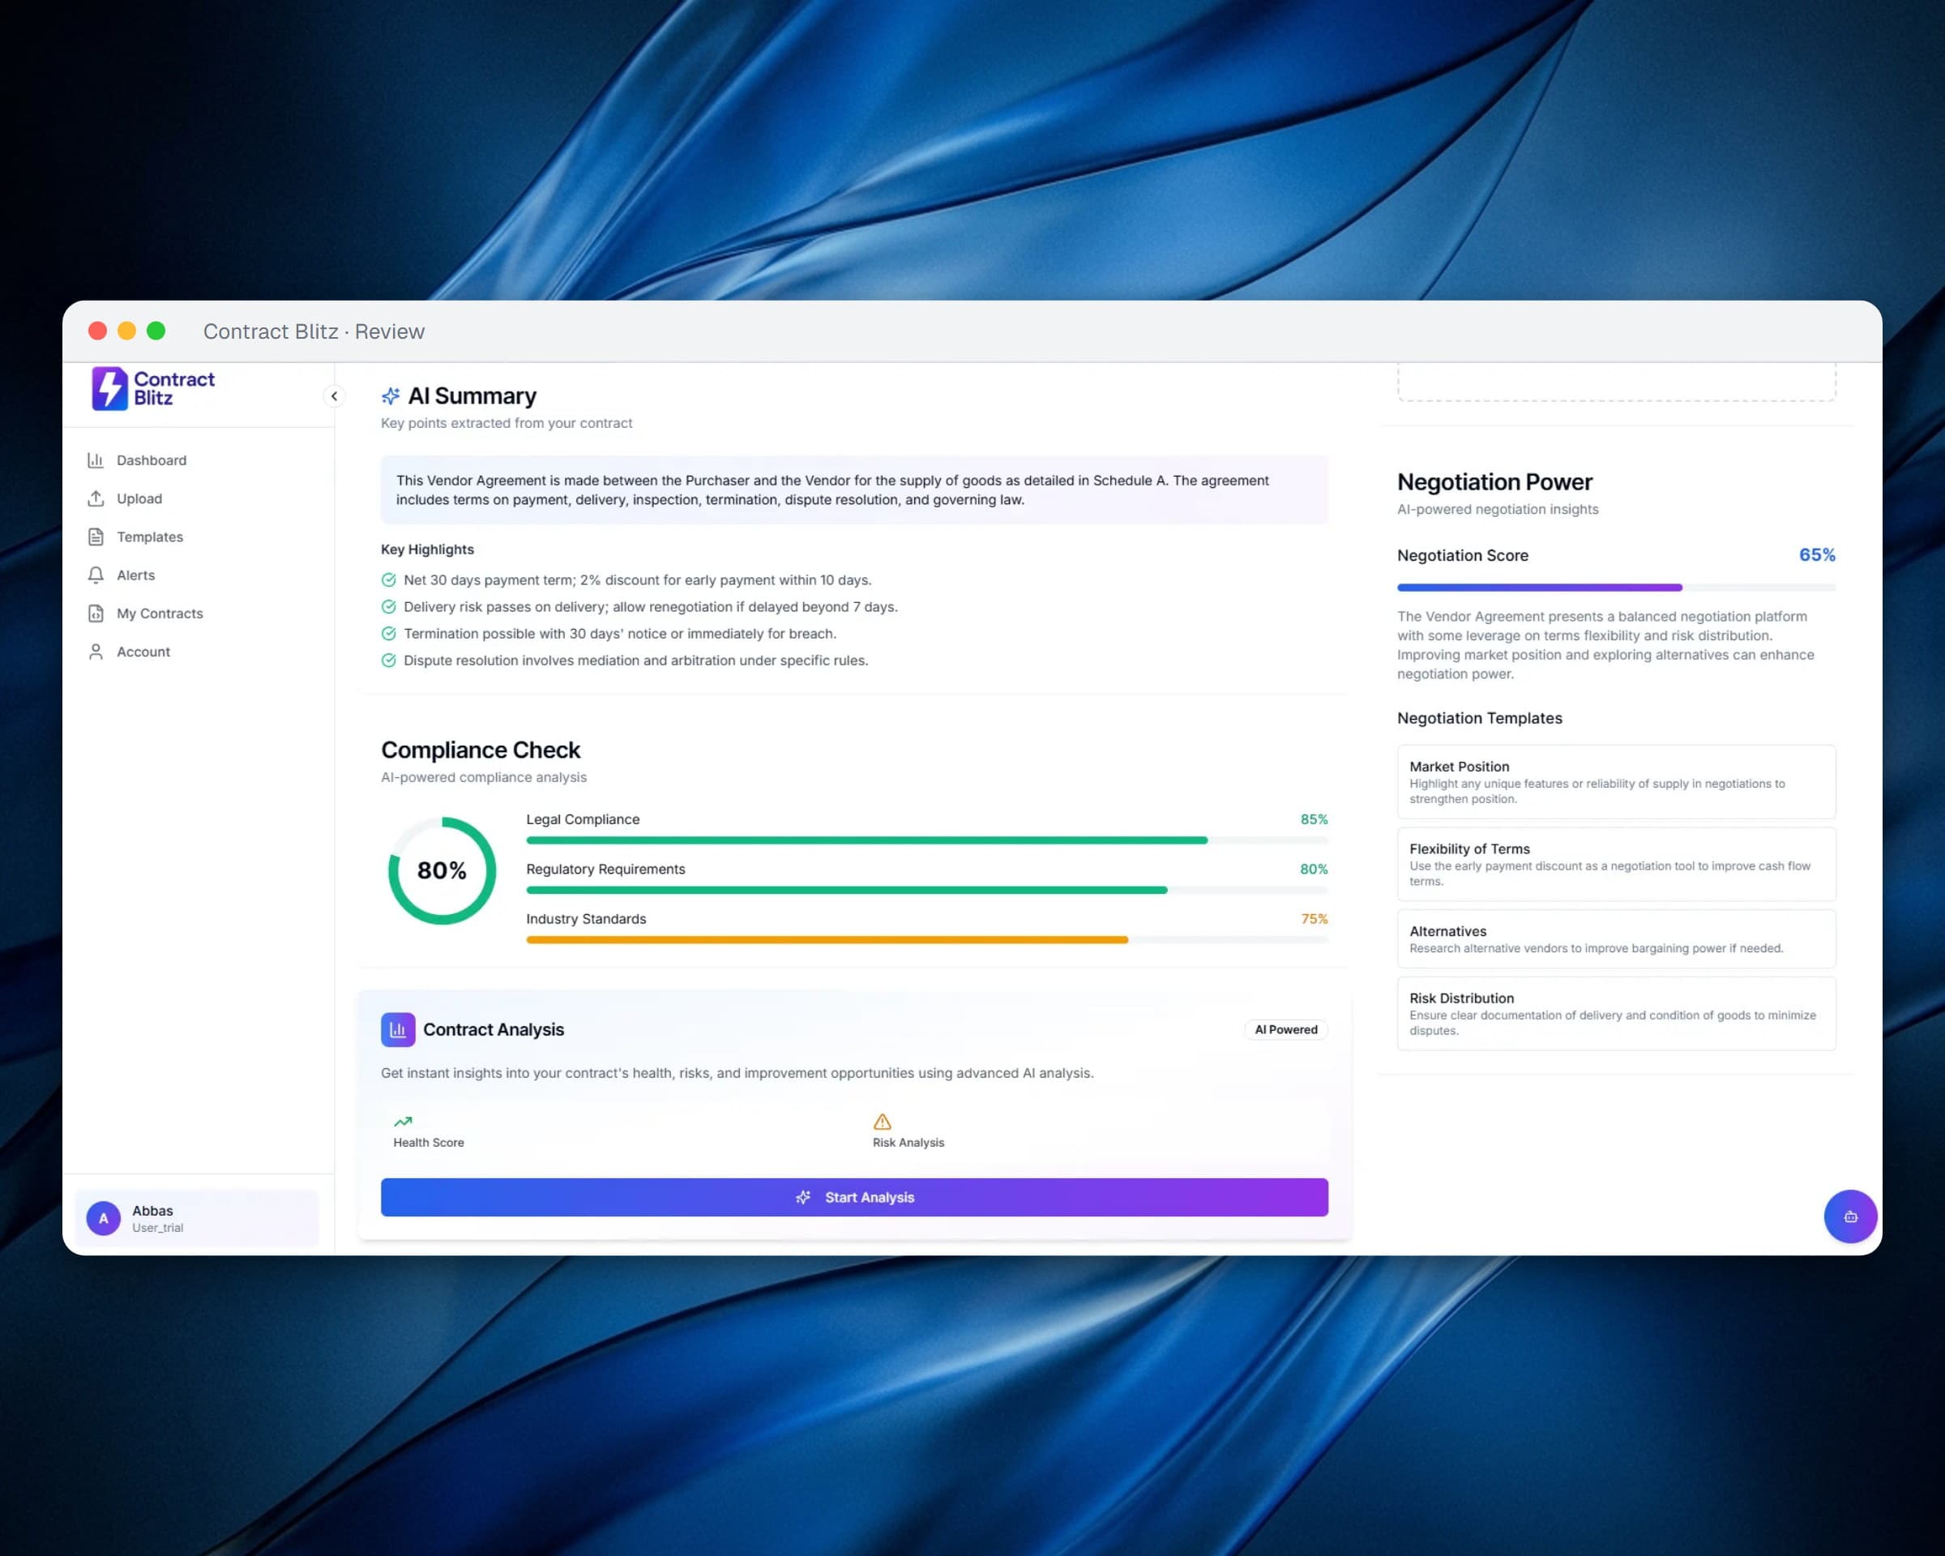Image resolution: width=1945 pixels, height=1556 pixels.
Task: Select the Flexibility of Terms template card
Action: (x=1617, y=864)
